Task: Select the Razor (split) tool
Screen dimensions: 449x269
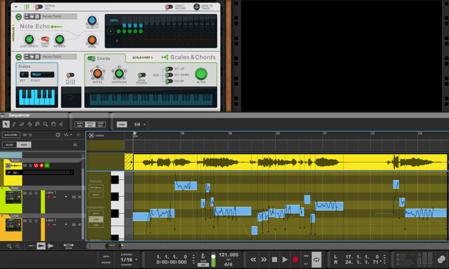Action: tap(29, 124)
